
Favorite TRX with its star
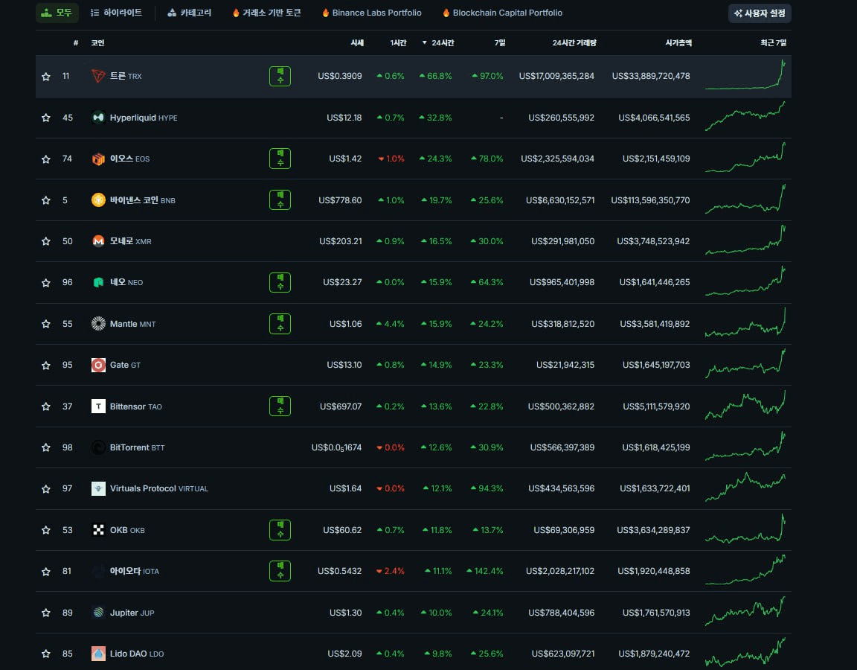coord(46,77)
